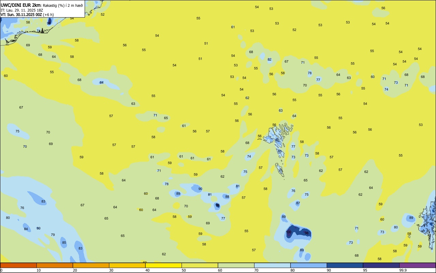Screen dimensions: 436x273
Task: Click the '100' humidity value on the map
Action: point(289,232)
